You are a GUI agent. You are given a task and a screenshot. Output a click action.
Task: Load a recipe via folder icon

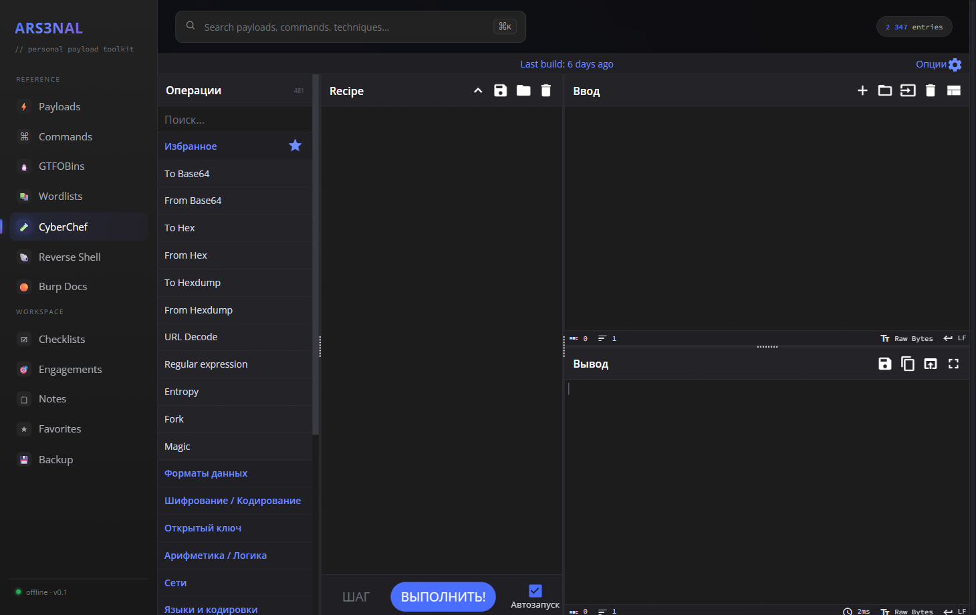click(x=523, y=90)
